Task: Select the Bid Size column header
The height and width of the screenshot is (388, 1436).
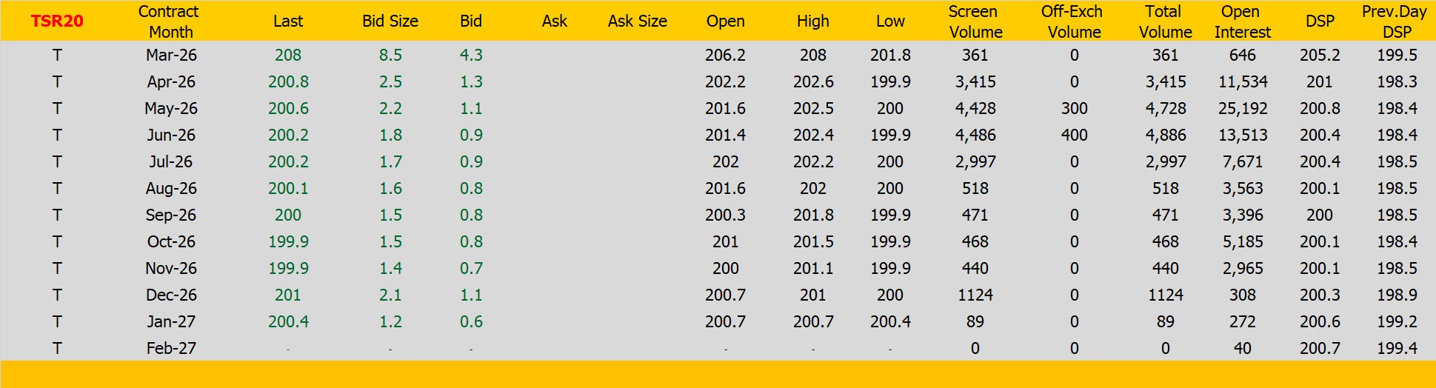Action: tap(390, 21)
